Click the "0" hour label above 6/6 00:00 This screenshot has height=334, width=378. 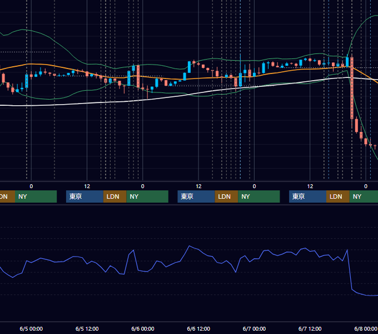coord(143,186)
